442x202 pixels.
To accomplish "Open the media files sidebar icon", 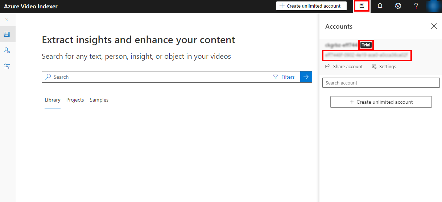I will [7, 34].
